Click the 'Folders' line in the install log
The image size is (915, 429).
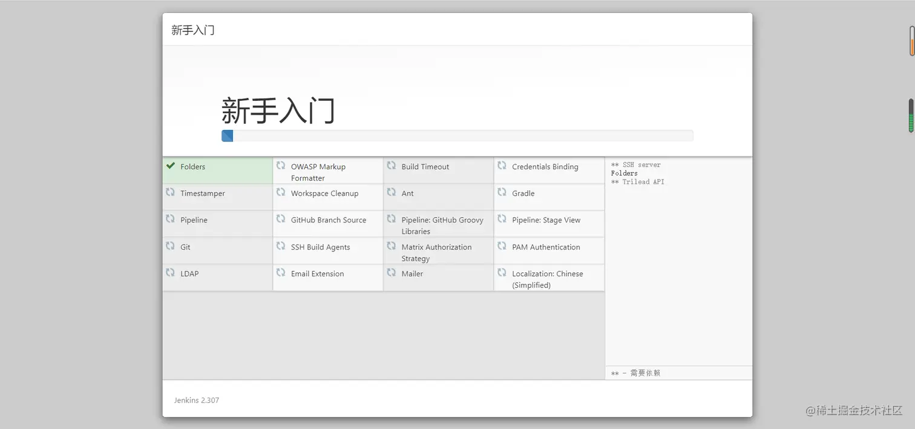tap(625, 173)
